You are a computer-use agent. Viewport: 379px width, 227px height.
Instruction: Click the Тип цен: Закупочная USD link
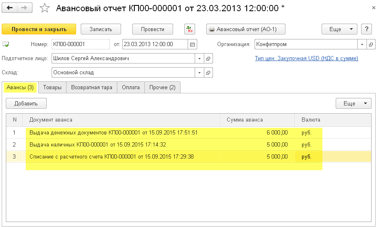(306, 59)
